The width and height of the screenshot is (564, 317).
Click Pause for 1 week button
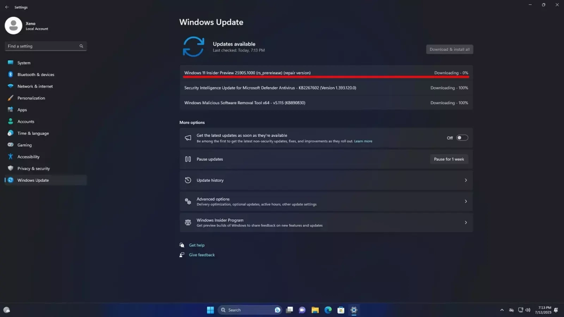pos(449,159)
